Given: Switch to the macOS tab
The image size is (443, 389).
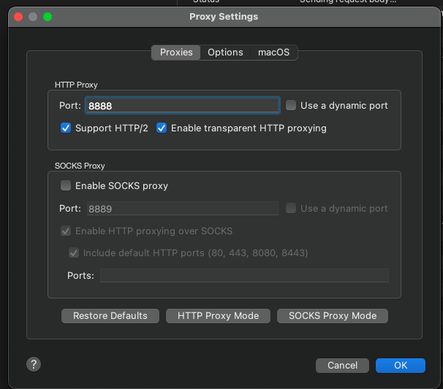Looking at the screenshot, I should [x=273, y=53].
